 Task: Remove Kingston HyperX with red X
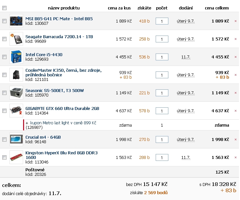click(235, 157)
